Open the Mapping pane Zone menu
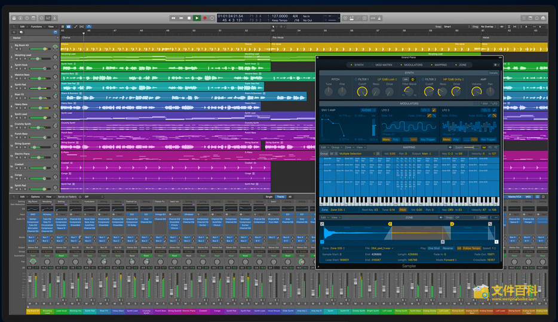 click(x=348, y=147)
